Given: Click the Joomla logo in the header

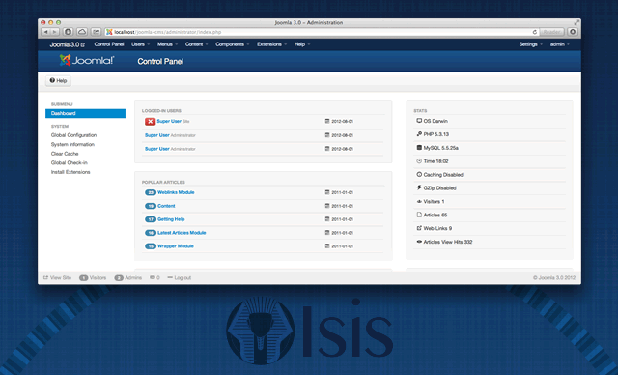Looking at the screenshot, I should coord(87,60).
